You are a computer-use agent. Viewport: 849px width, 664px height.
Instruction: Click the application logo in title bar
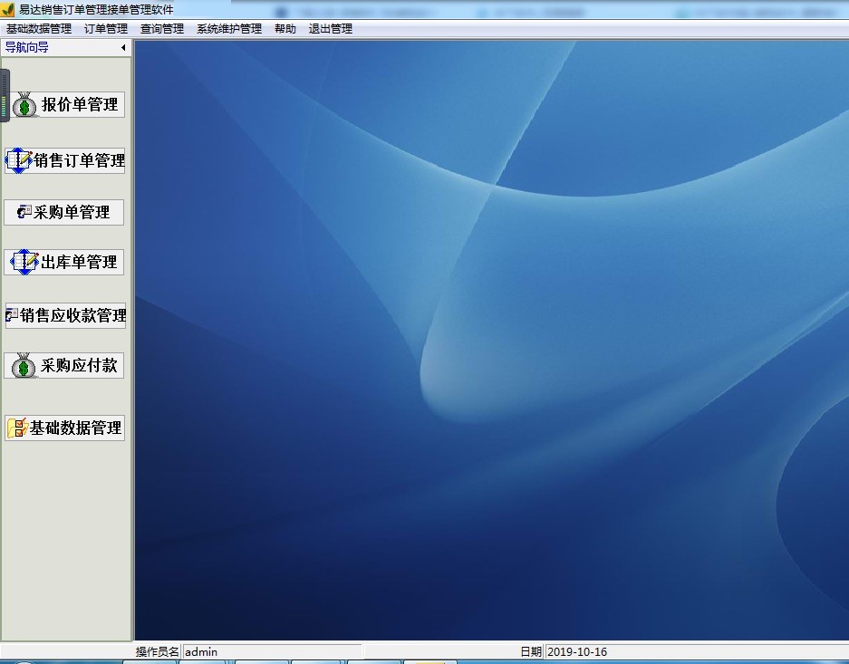pyautogui.click(x=7, y=9)
